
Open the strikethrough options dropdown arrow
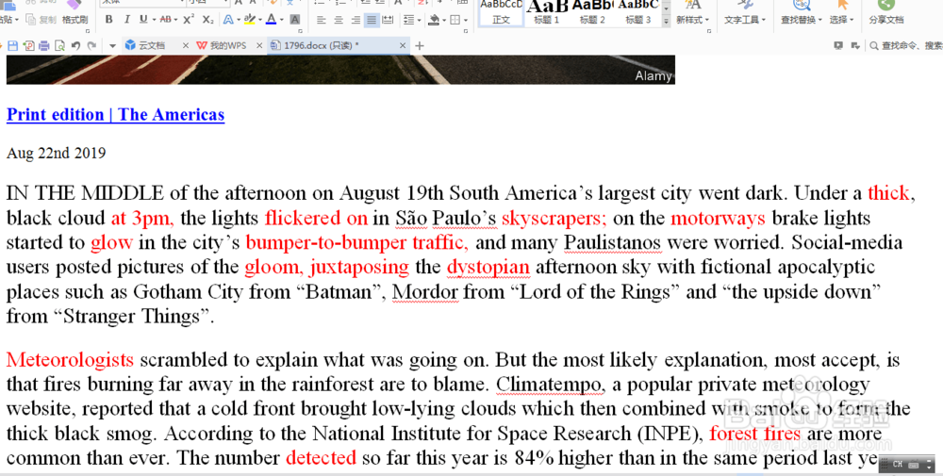point(175,20)
